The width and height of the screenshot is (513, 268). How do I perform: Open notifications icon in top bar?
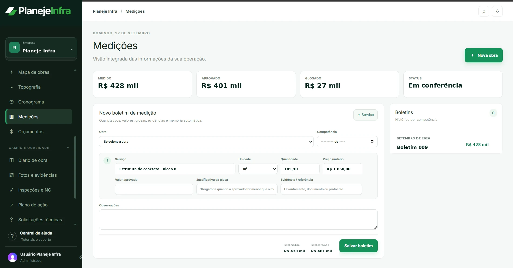497,11
